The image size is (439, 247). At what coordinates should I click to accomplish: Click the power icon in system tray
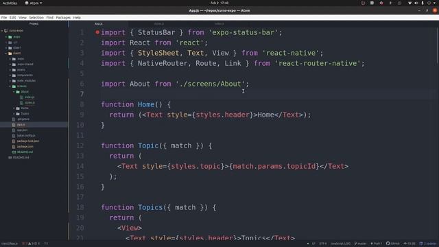(429, 3)
